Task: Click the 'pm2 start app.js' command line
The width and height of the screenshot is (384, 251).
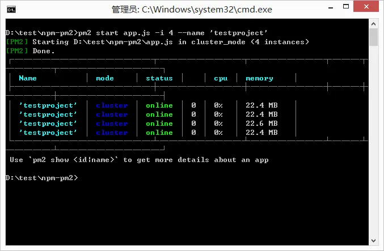Action: [136, 33]
